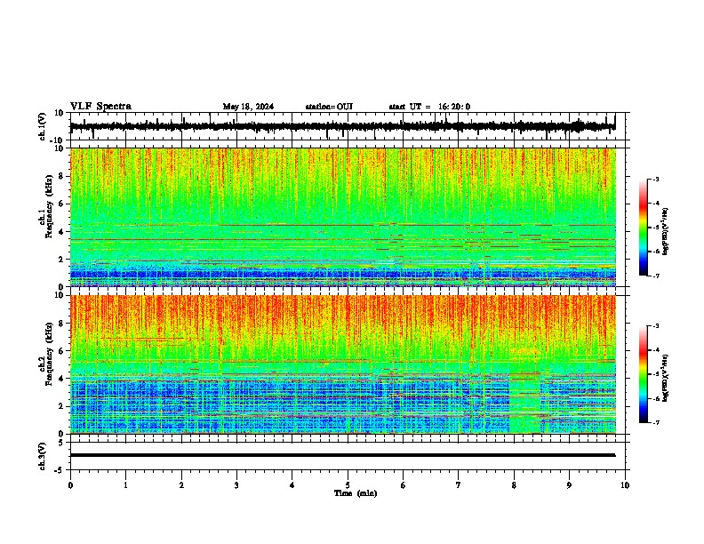Screen dimensions: 704x544
Task: Click the ch.1 "Frequency (kHz)" axis label
Action: pos(49,207)
